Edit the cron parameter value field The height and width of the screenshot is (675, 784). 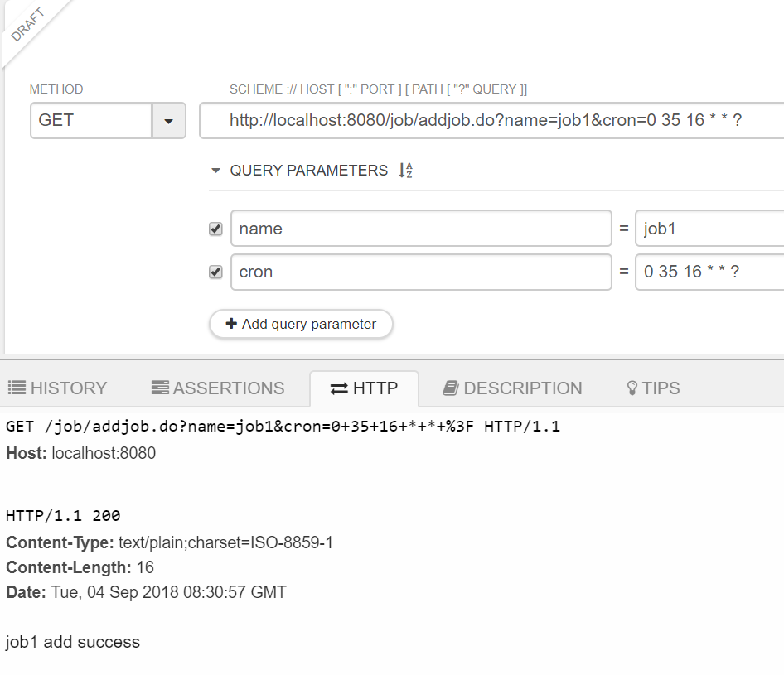pyautogui.click(x=709, y=272)
